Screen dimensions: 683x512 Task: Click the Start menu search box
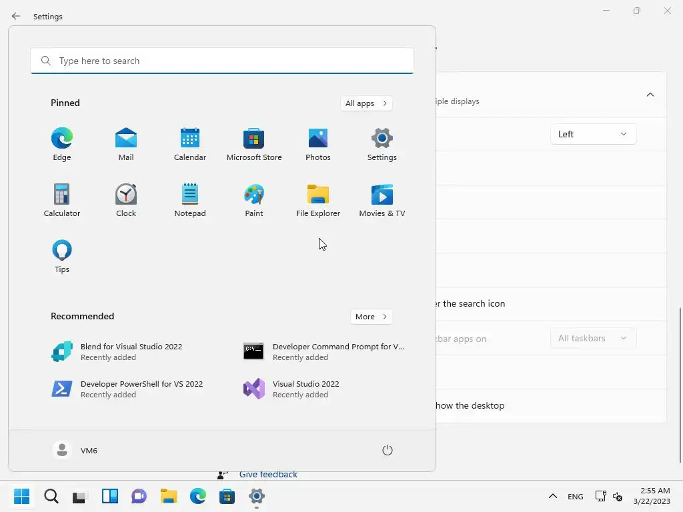pos(222,61)
